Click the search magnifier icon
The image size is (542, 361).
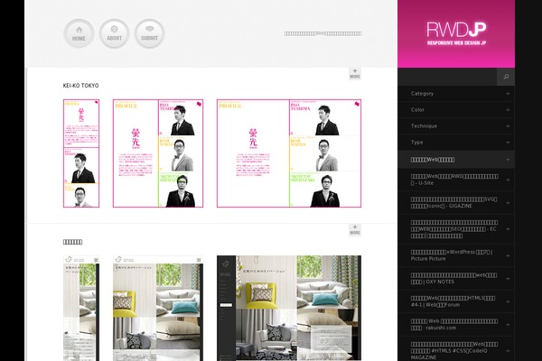pyautogui.click(x=506, y=77)
